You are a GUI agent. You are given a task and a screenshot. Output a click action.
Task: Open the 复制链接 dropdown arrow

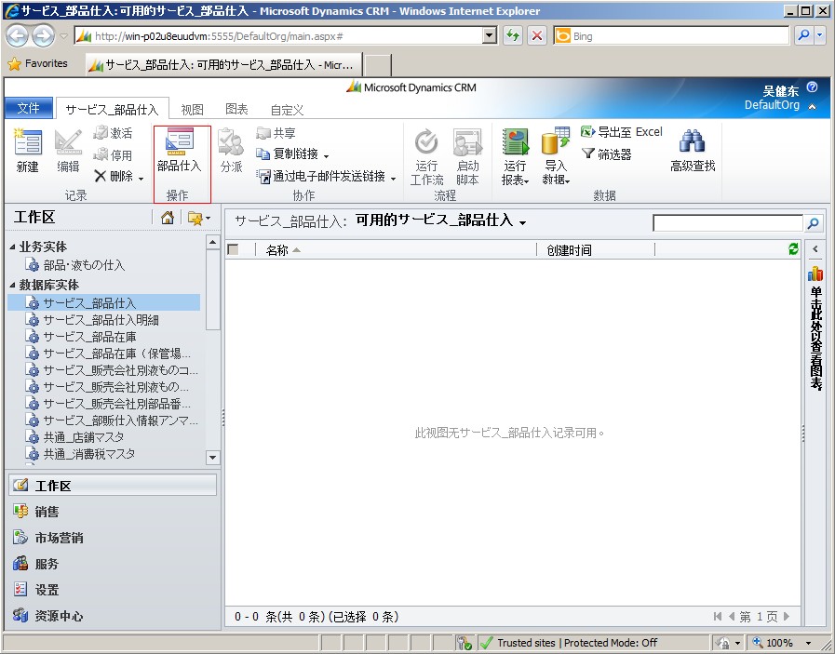[327, 156]
